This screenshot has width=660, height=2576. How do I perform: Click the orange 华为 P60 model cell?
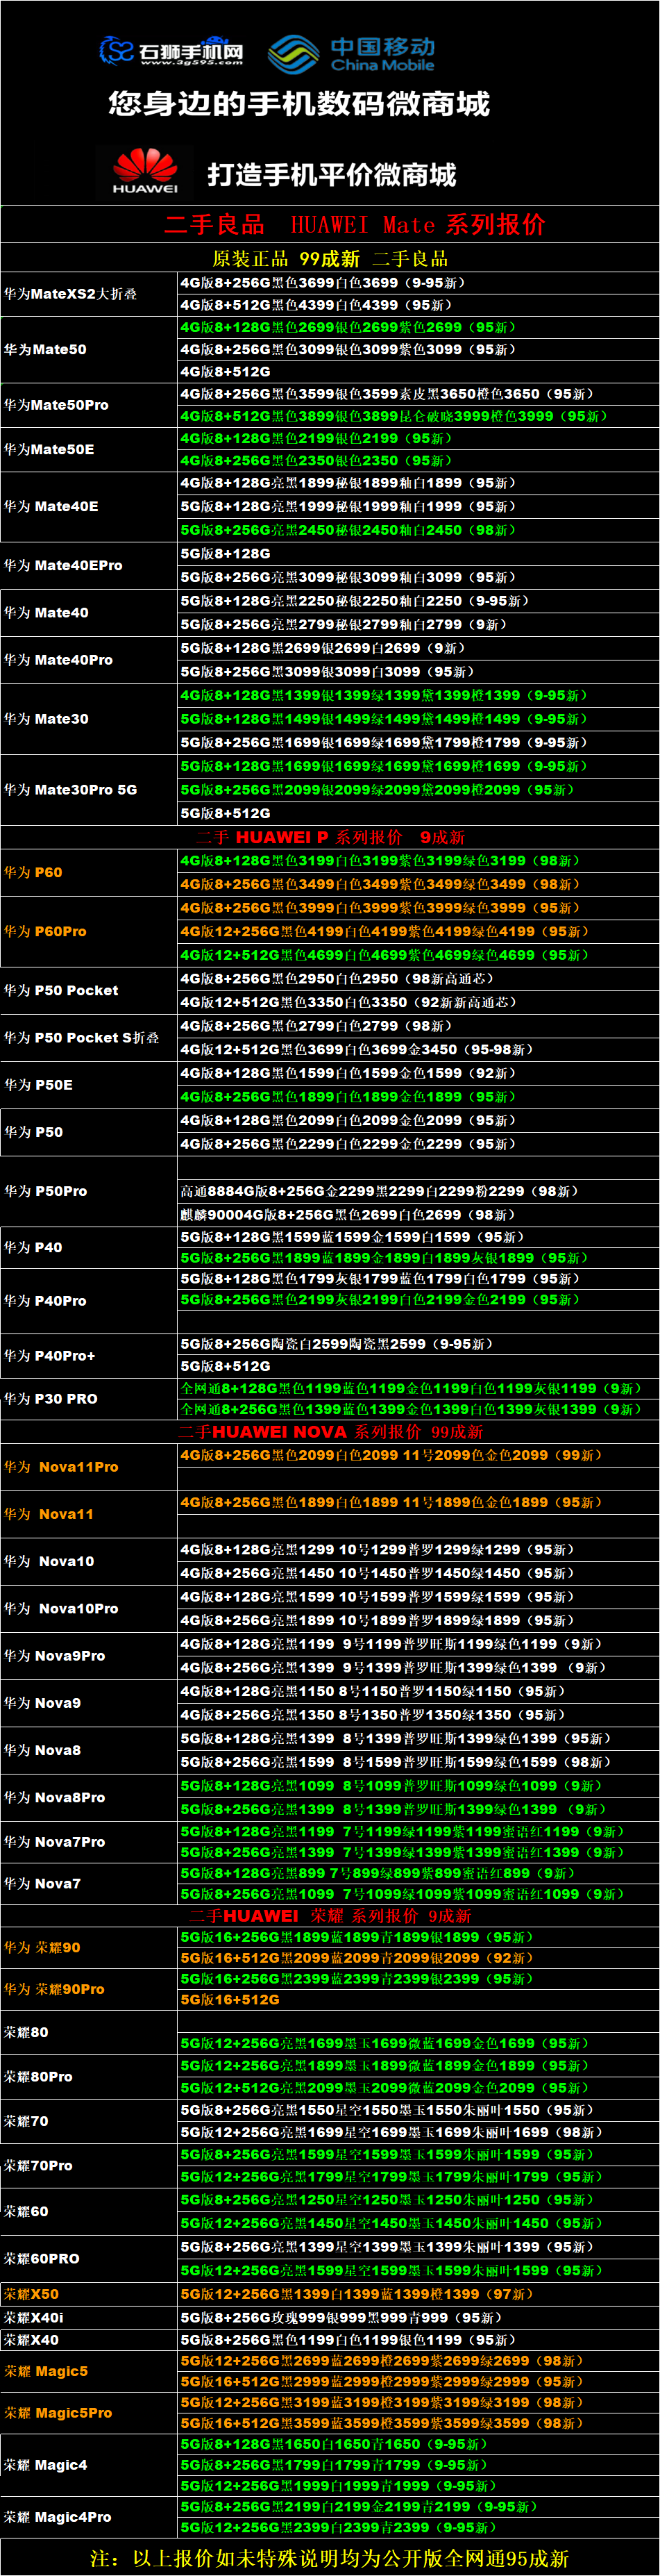(89, 872)
